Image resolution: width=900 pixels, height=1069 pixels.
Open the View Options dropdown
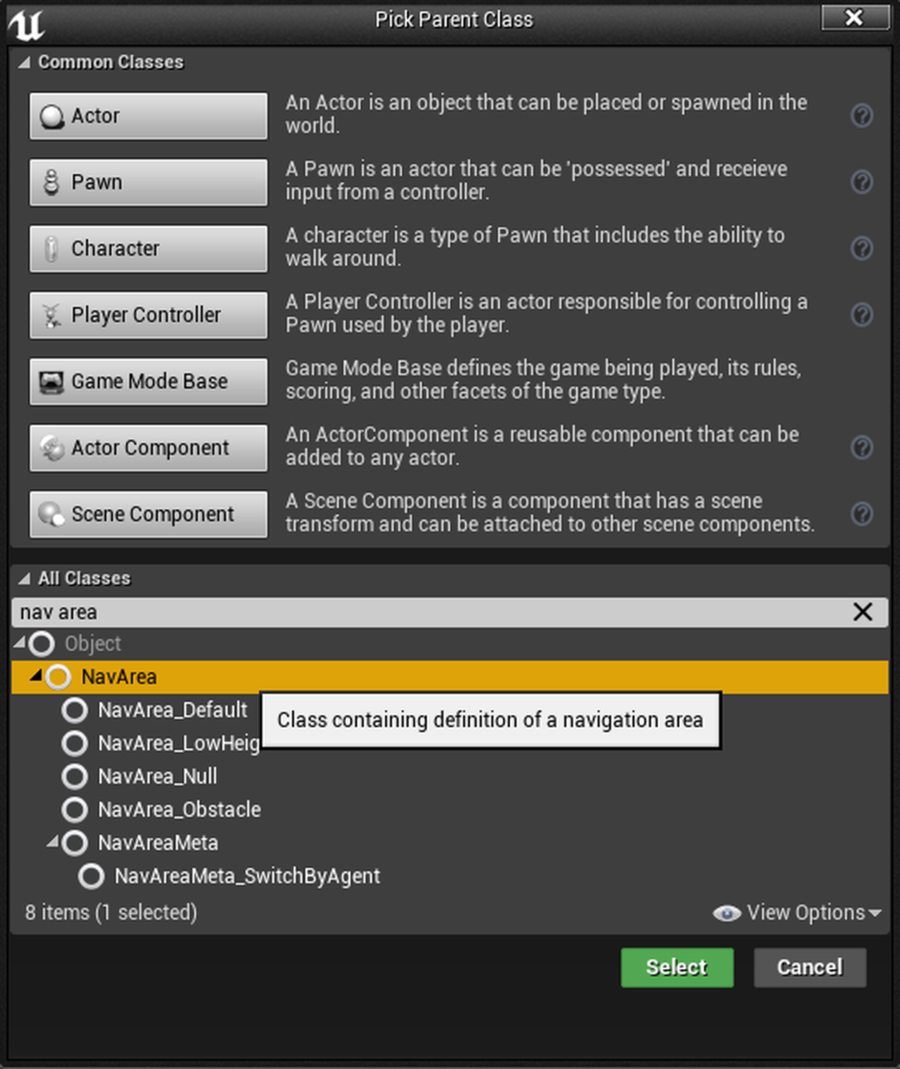point(798,913)
